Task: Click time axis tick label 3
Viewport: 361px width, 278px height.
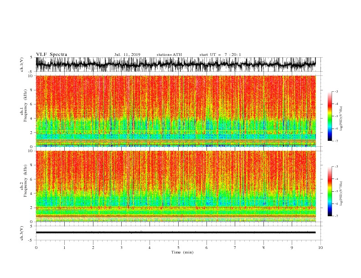Action: (x=121, y=248)
